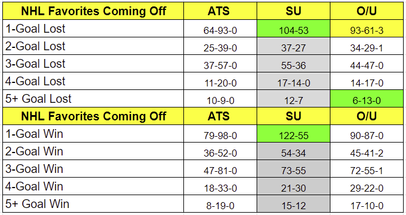Click the 44-47-0 O/U cell
Image resolution: width=406 pixels, height=215 pixels.
pos(367,64)
